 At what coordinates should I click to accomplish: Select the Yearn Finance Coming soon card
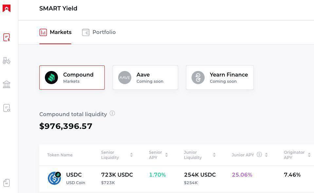pyautogui.click(x=220, y=78)
